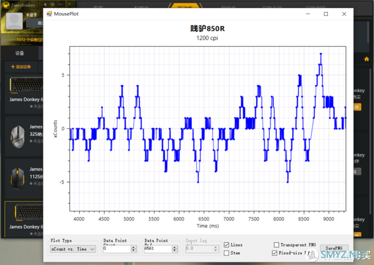Click the plus icon to add device
The width and height of the screenshot is (374, 265).
(x=13, y=67)
